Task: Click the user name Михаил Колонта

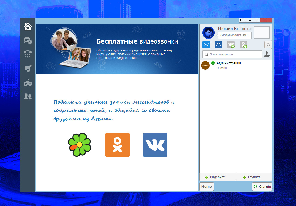Action: click(x=234, y=29)
